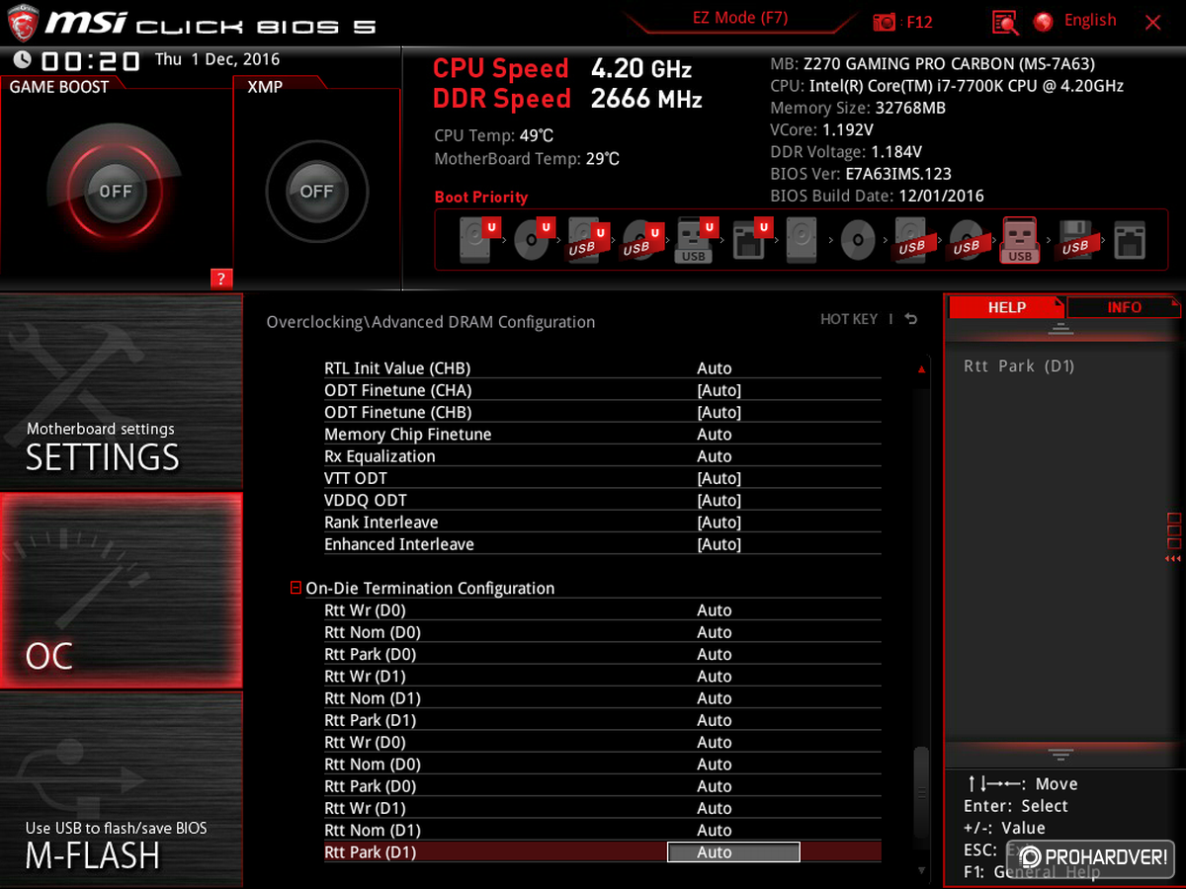Click the English language label
Image resolution: width=1186 pixels, height=889 pixels.
pyautogui.click(x=1090, y=21)
